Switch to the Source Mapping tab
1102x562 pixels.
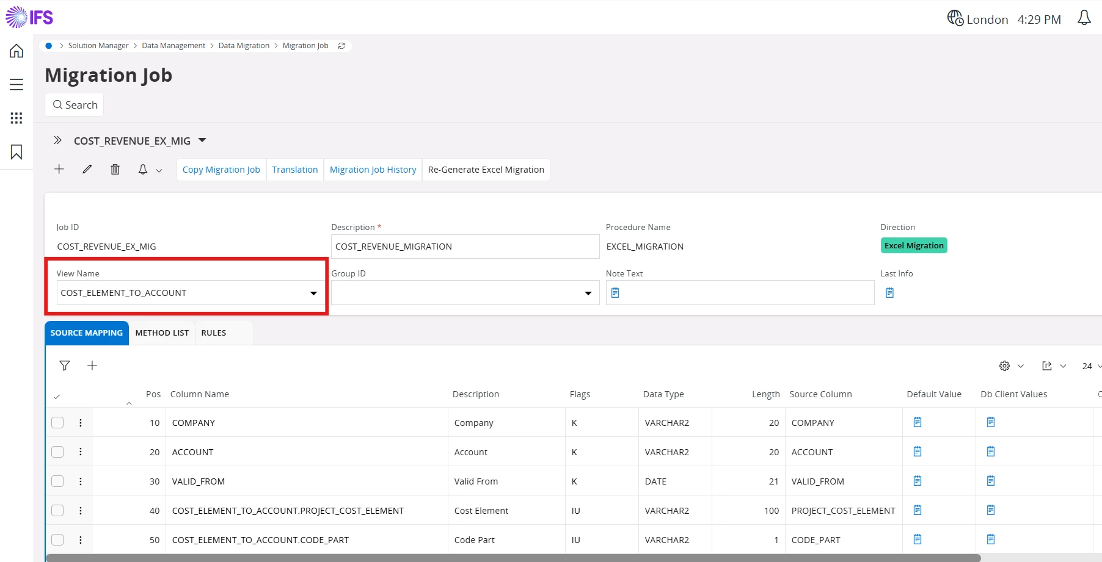(x=87, y=333)
